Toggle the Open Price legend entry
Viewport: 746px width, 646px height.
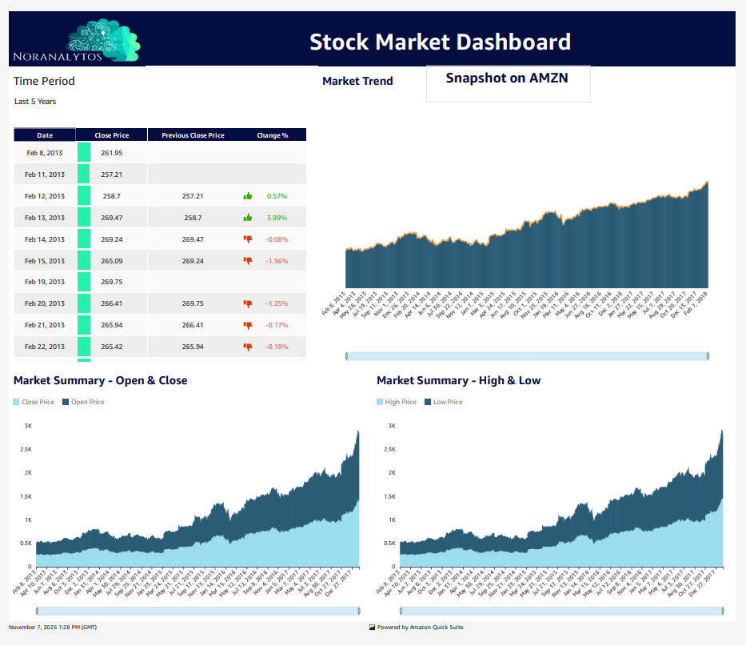click(x=82, y=401)
